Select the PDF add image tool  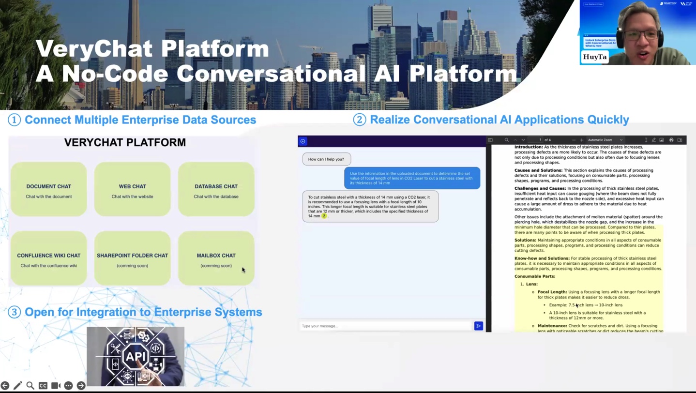662,140
